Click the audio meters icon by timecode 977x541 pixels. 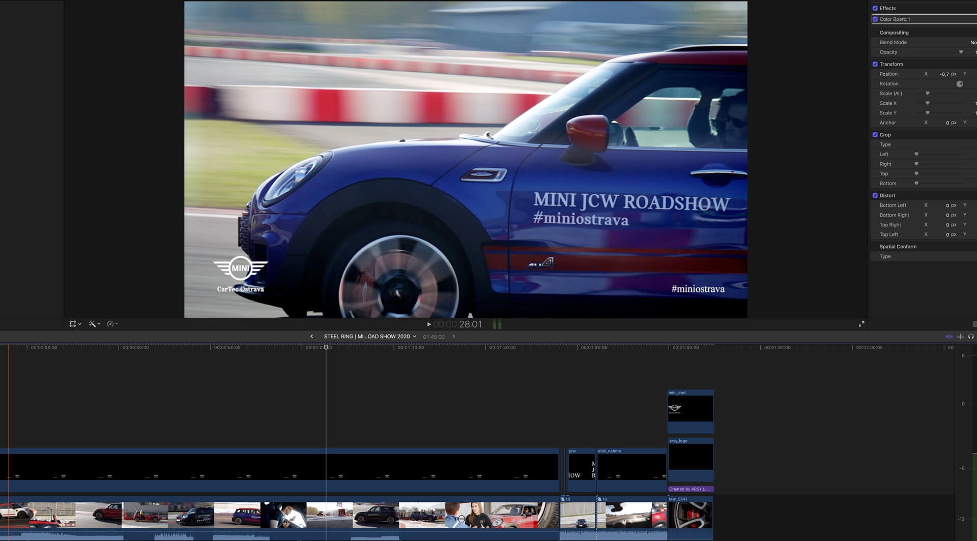coord(497,324)
